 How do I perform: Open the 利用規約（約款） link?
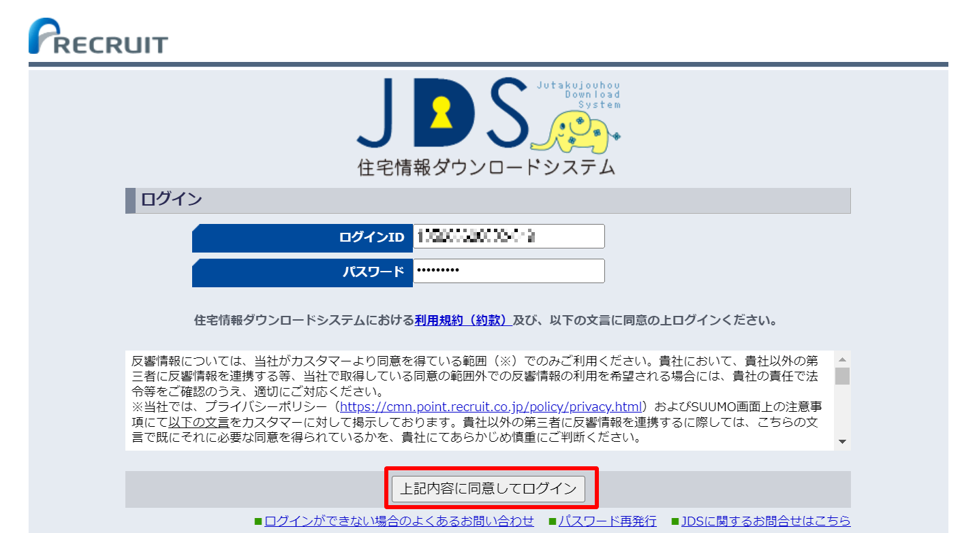coord(463,320)
